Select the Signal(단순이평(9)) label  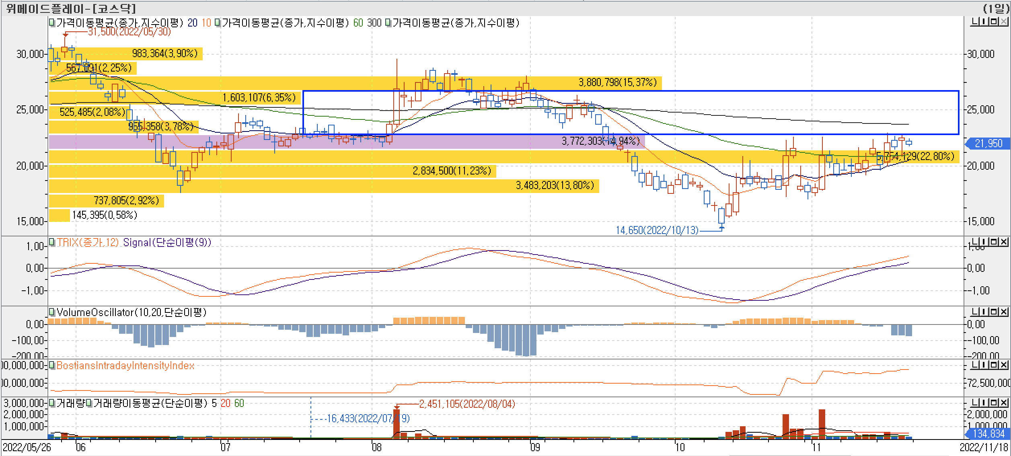pyautogui.click(x=166, y=242)
